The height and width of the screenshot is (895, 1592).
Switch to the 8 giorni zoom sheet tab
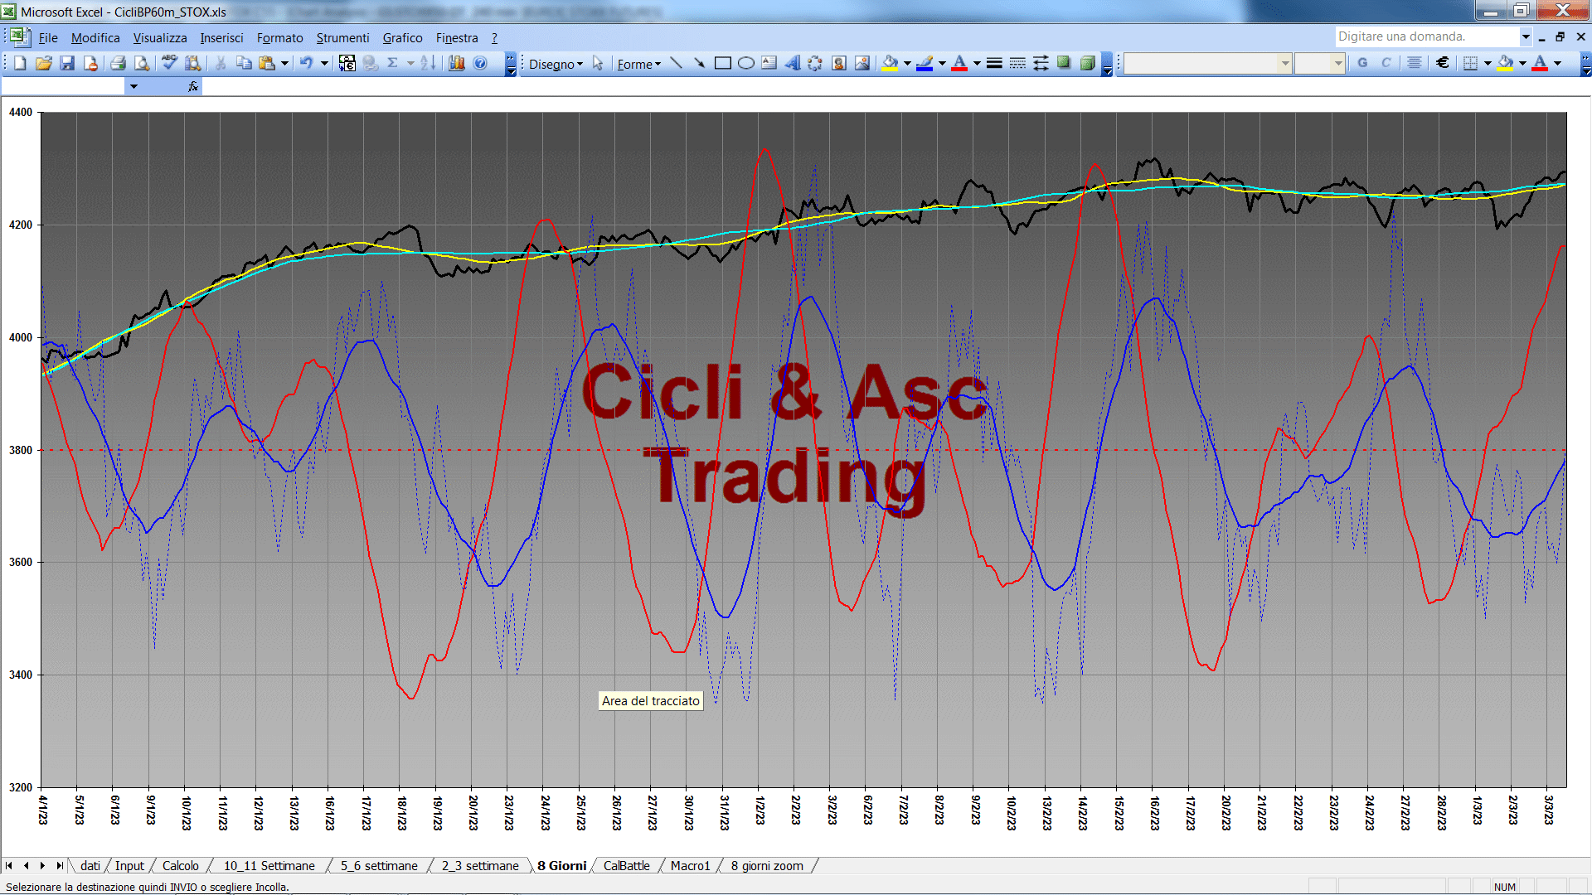click(x=767, y=866)
